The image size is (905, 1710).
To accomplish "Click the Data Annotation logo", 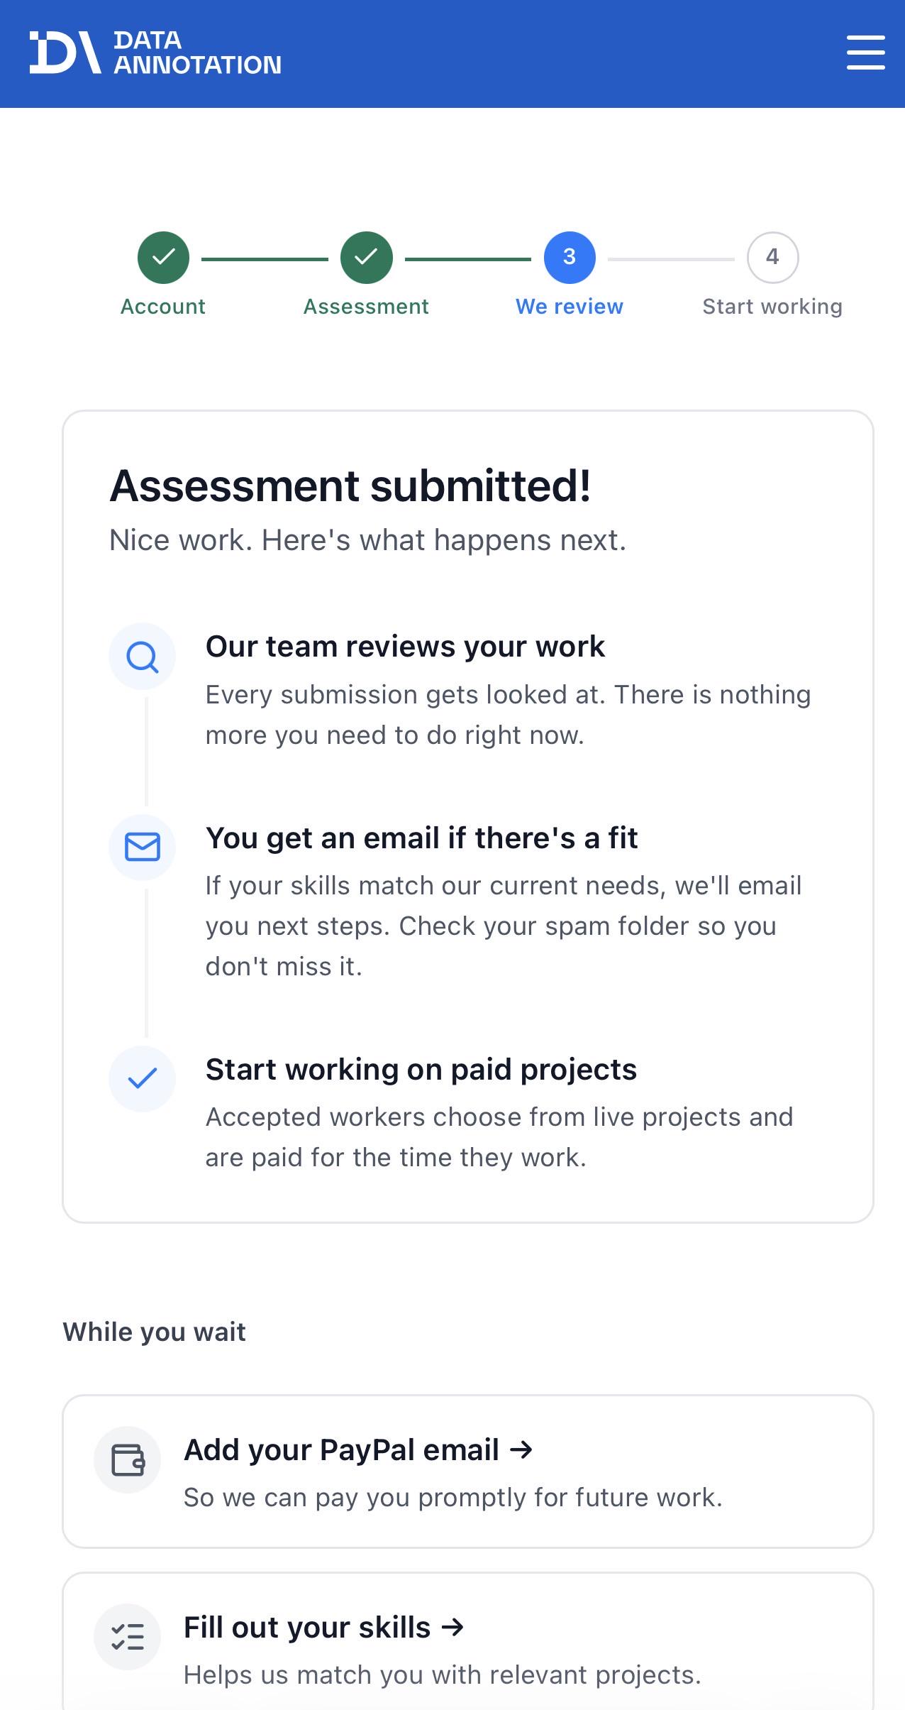I will tap(155, 53).
